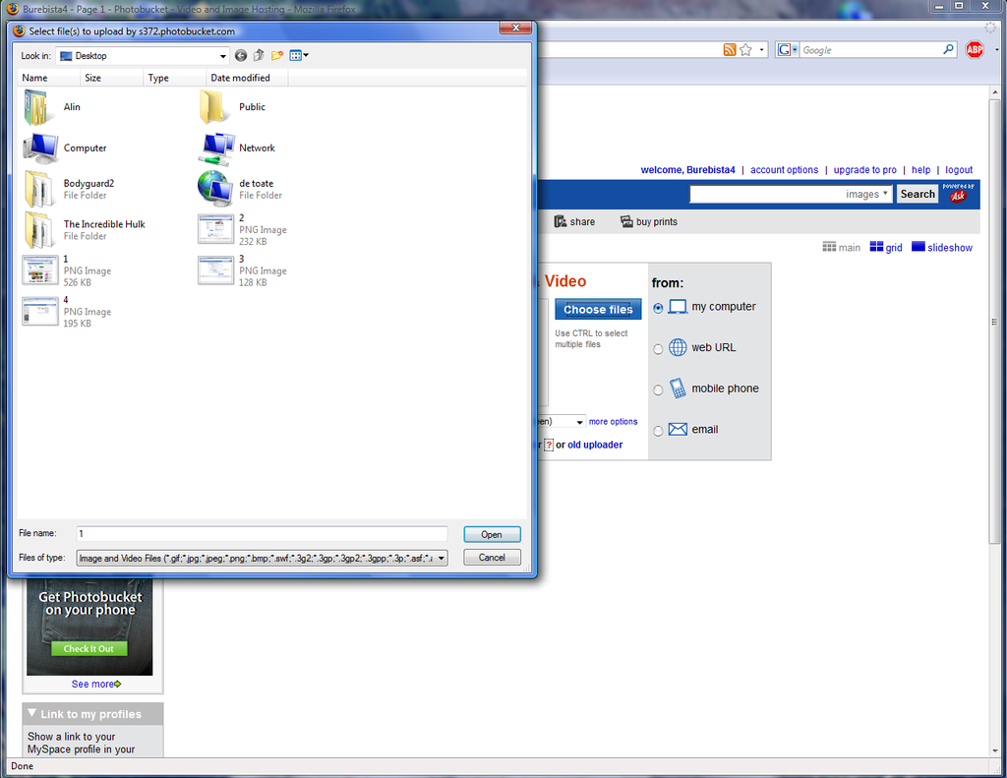Select the Public folder icon
This screenshot has height=778, width=1007.
(212, 106)
